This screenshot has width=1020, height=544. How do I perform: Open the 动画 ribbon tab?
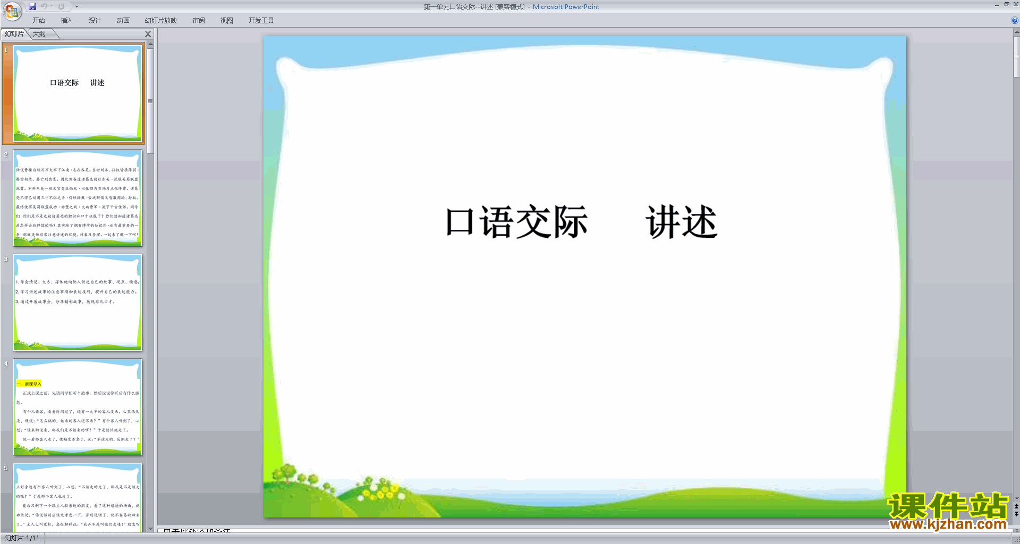pos(123,21)
